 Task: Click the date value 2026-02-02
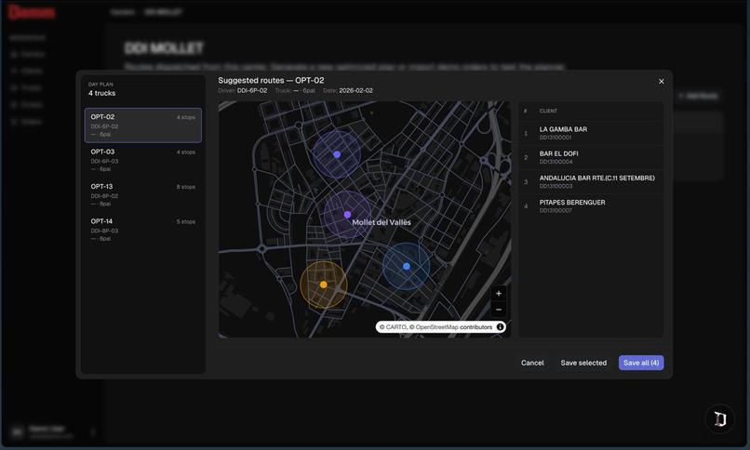(x=355, y=91)
